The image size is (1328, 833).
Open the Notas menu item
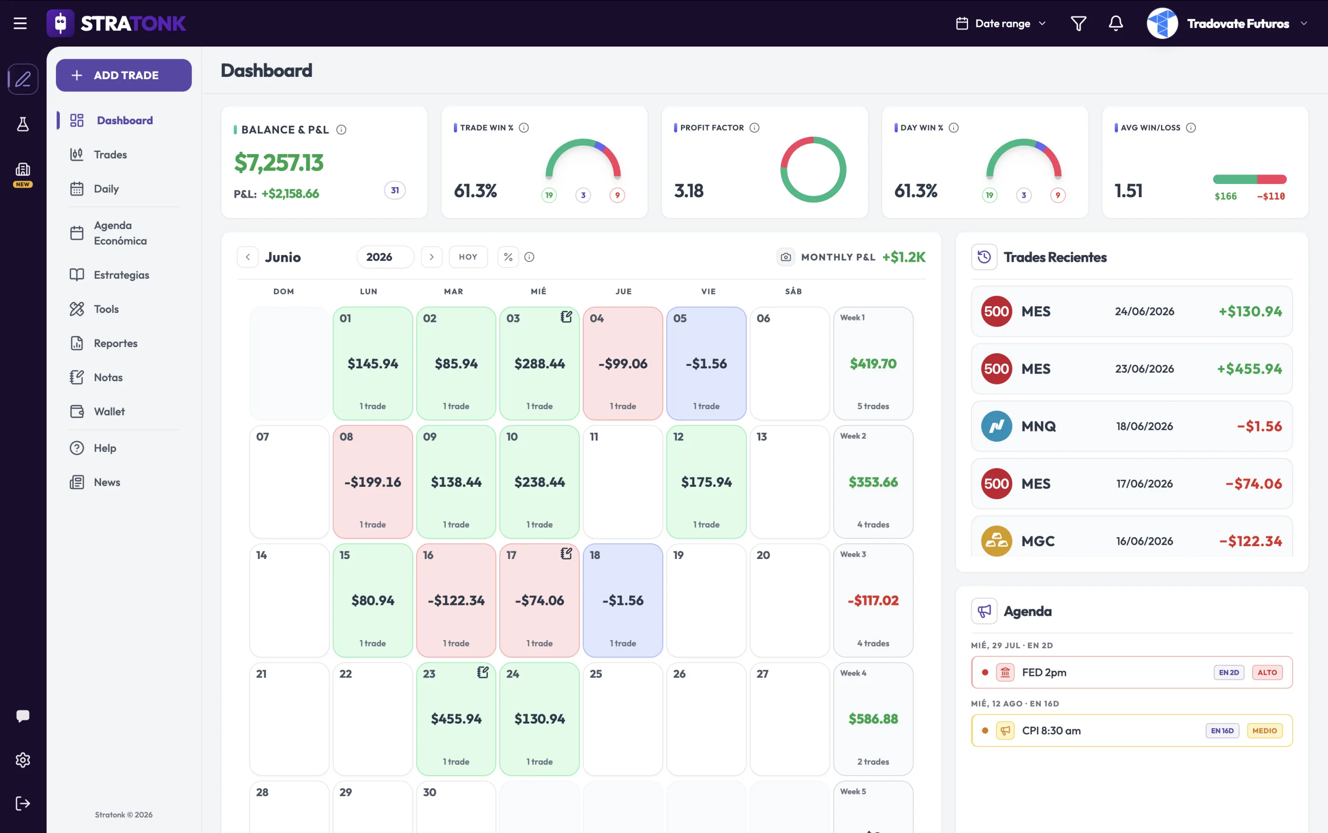click(124, 377)
